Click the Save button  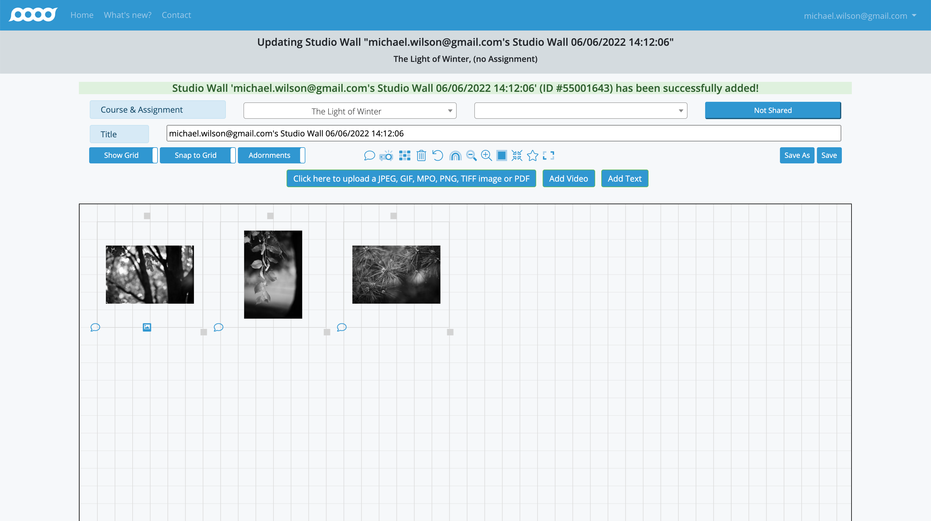829,155
